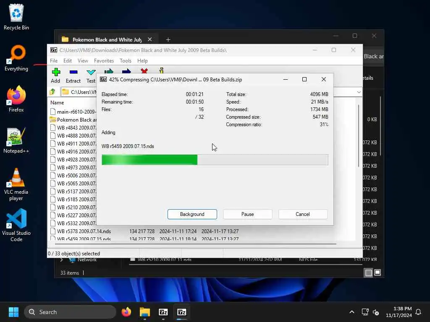Open the Favorites menu in 7-Zip
This screenshot has width=430, height=322.
[x=104, y=60]
